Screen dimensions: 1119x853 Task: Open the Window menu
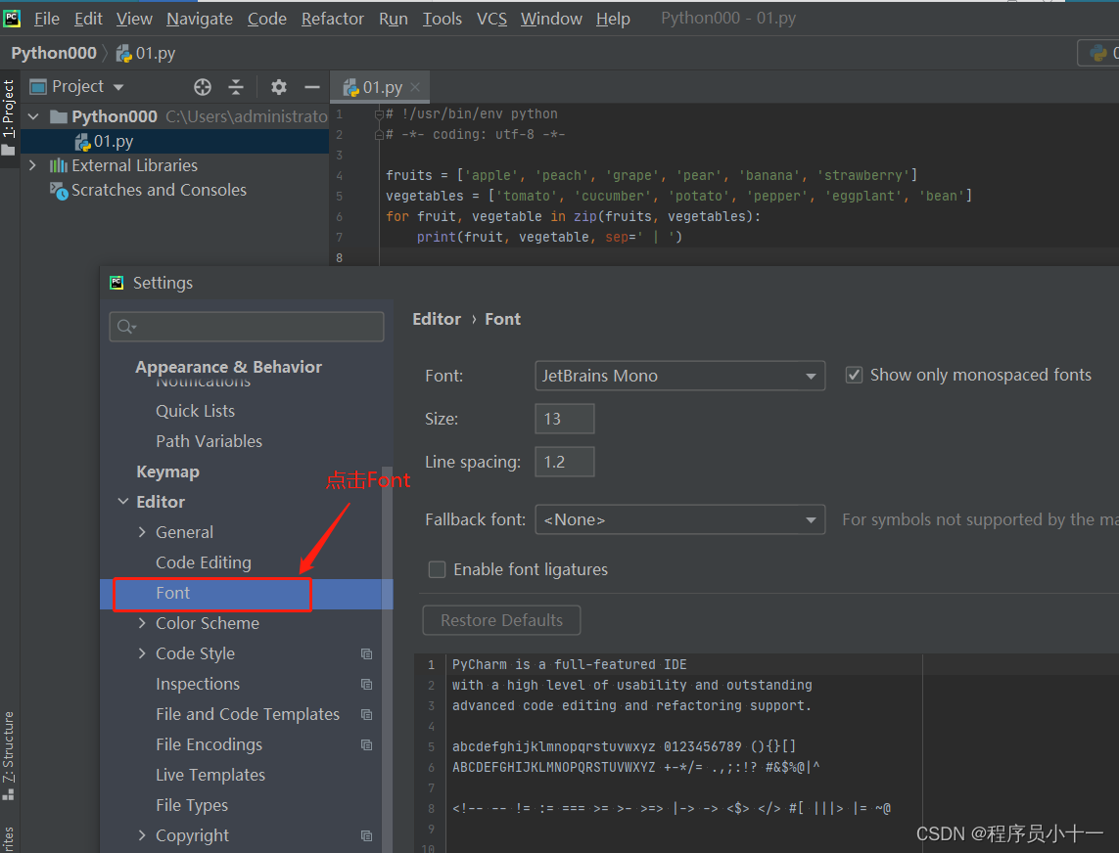point(551,19)
